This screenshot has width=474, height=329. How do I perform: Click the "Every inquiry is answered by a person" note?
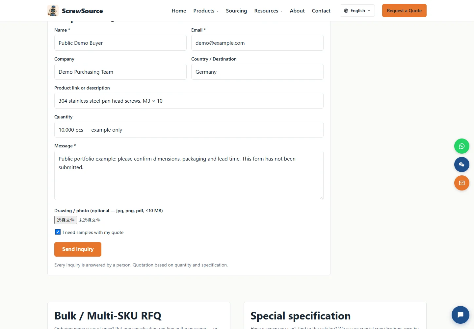[x=141, y=265]
